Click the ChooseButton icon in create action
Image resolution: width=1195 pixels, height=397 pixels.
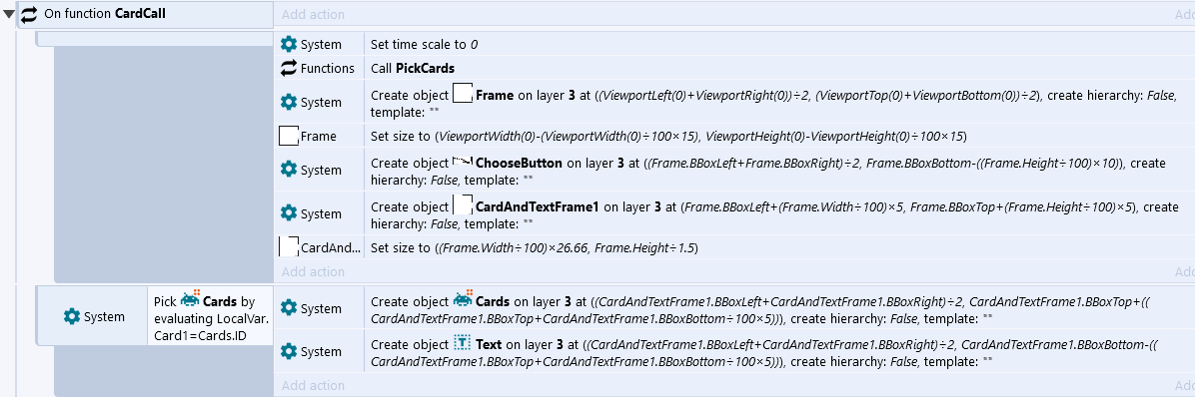coord(464,163)
